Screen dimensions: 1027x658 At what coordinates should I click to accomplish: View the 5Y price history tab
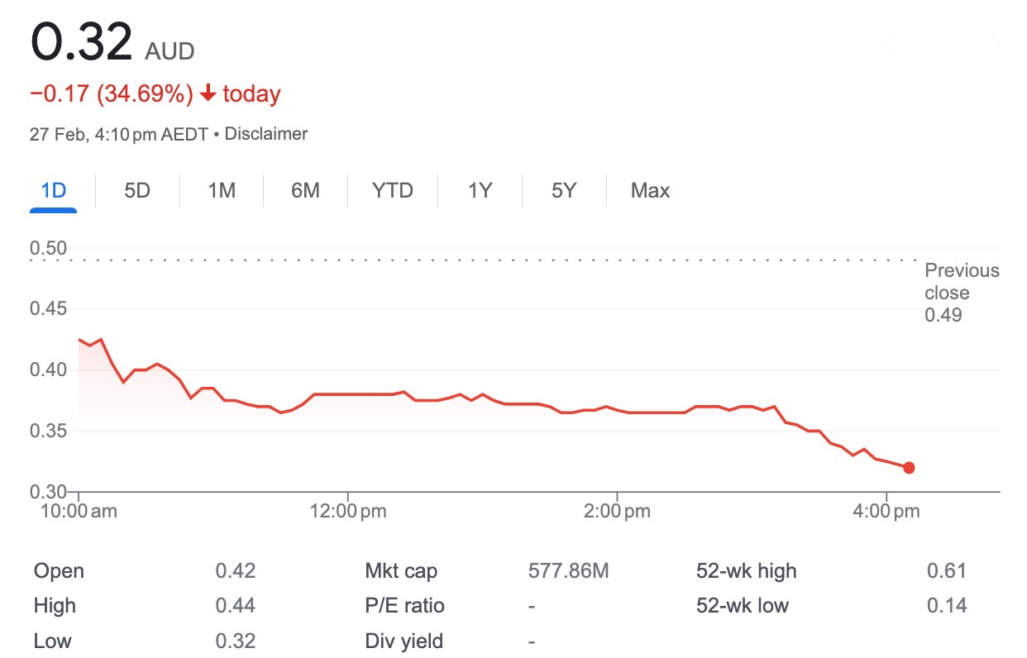563,191
